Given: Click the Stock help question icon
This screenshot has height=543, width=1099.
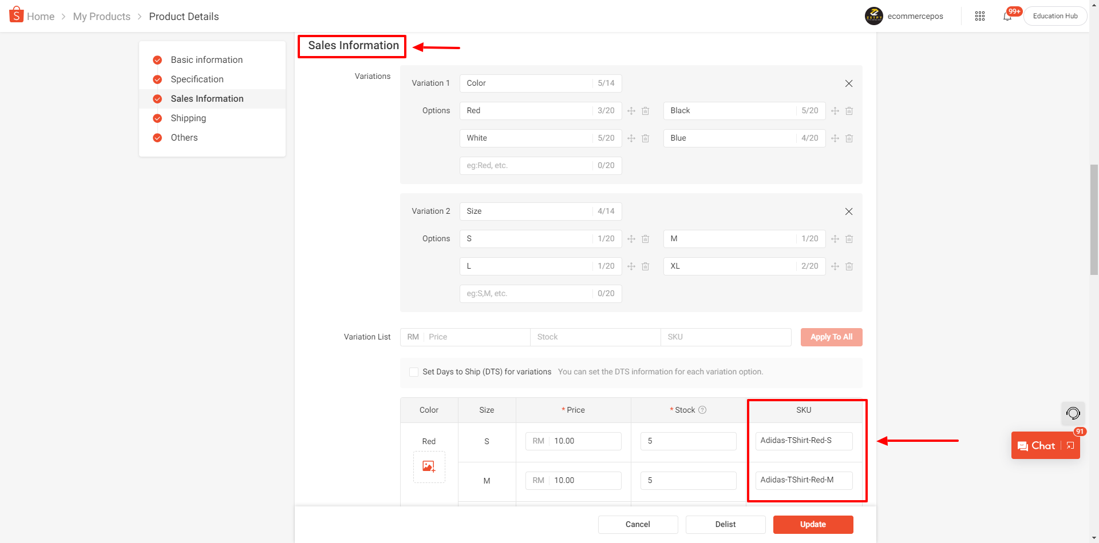Looking at the screenshot, I should pyautogui.click(x=702, y=410).
